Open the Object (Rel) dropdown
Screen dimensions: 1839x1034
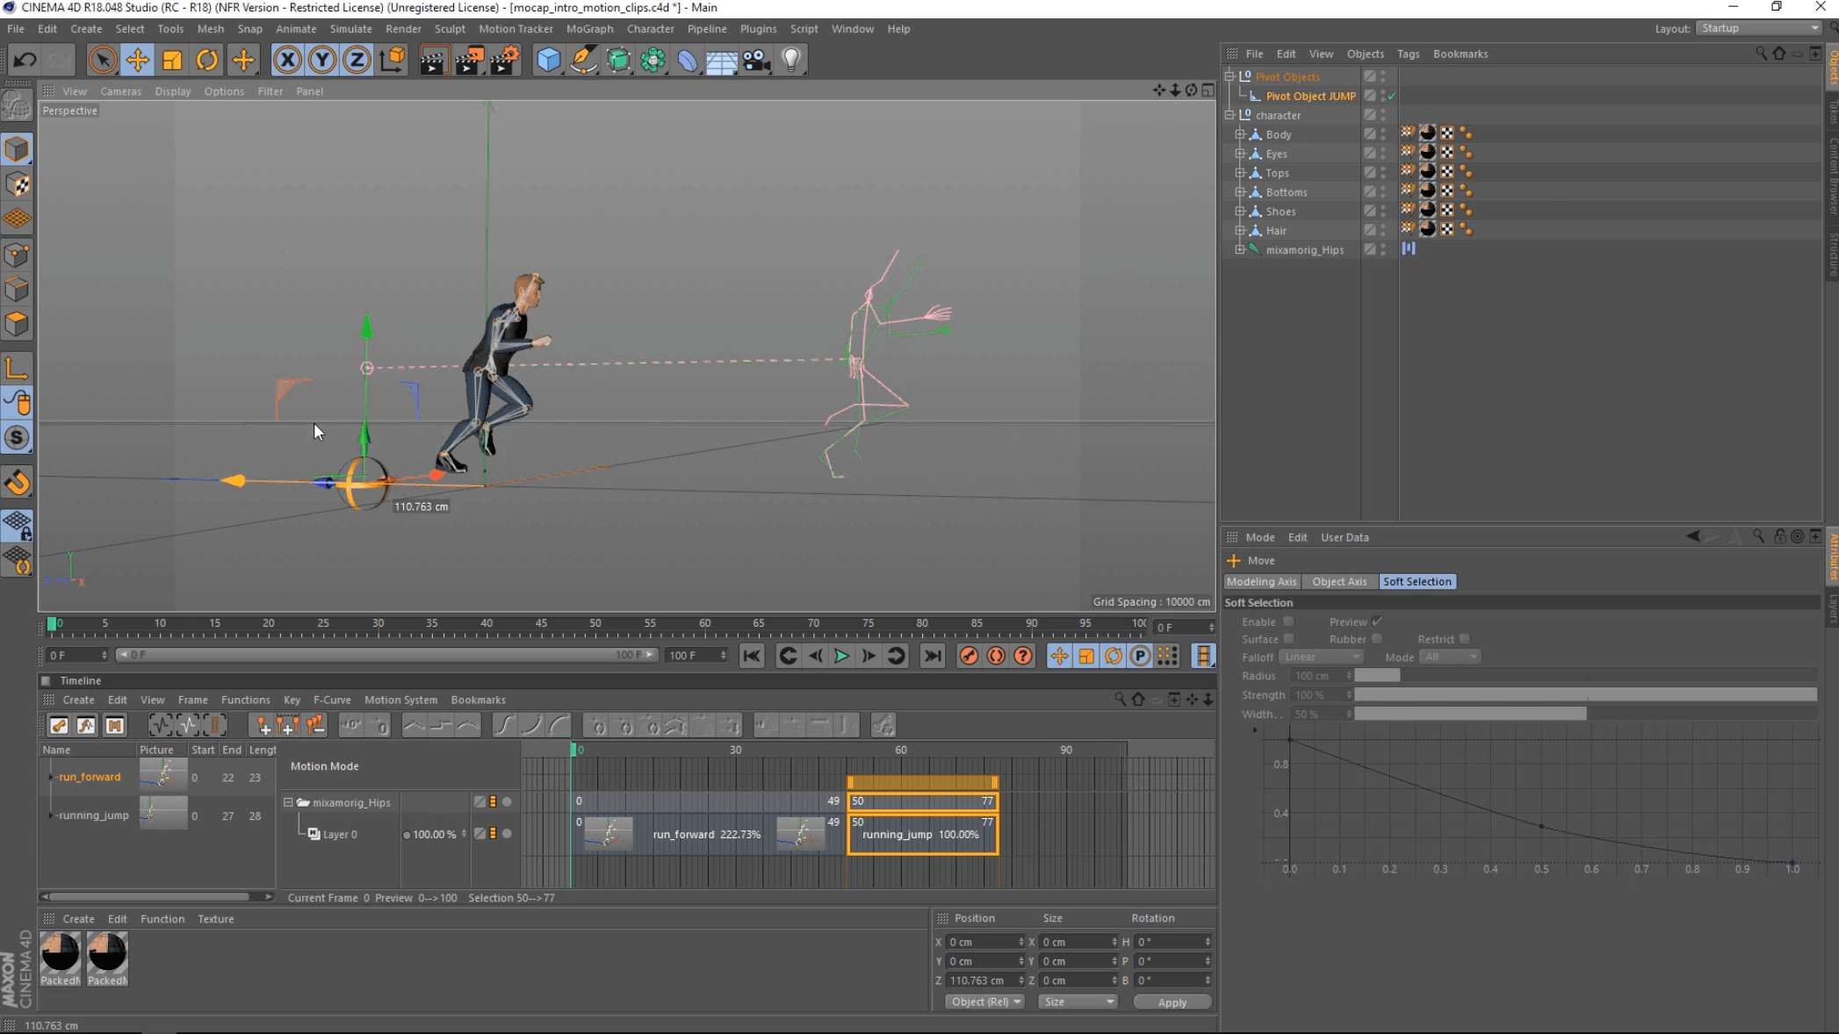click(984, 1002)
